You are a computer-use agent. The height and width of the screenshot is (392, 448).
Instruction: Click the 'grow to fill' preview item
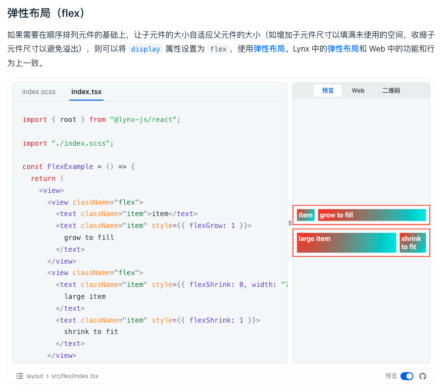point(372,215)
